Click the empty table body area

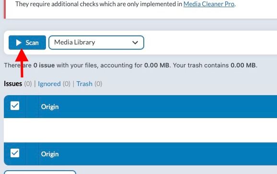click(140, 130)
